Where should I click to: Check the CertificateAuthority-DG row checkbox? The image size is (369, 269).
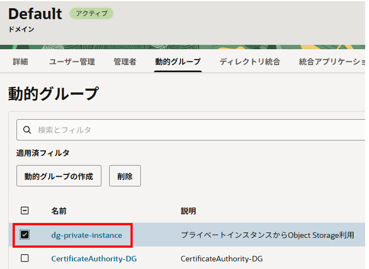point(25,258)
